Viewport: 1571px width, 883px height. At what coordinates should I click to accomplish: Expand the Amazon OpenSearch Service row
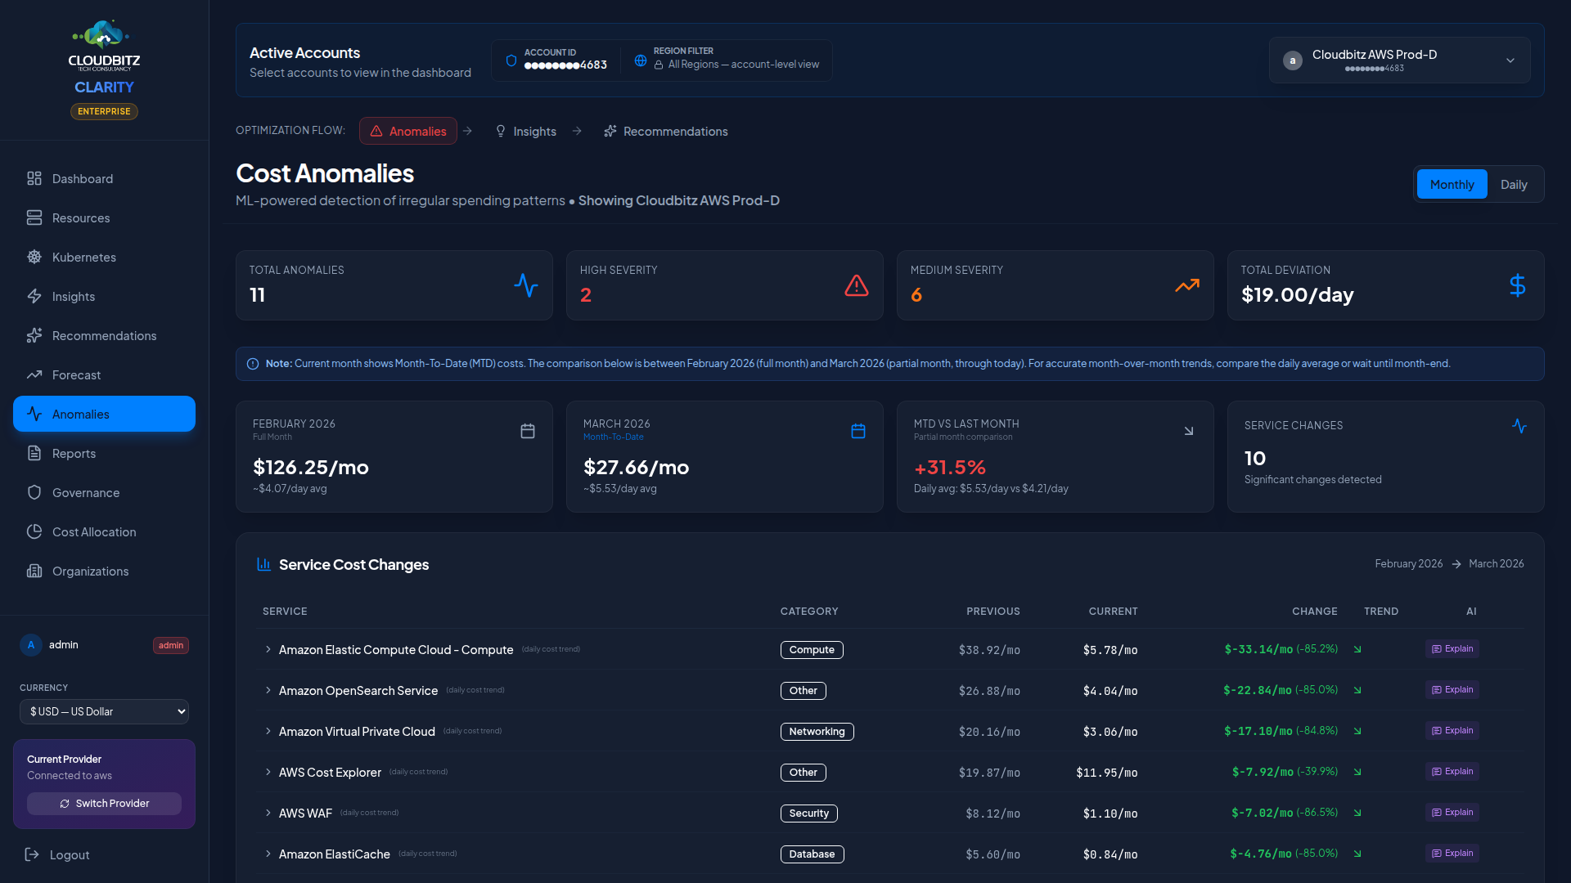[x=268, y=690]
